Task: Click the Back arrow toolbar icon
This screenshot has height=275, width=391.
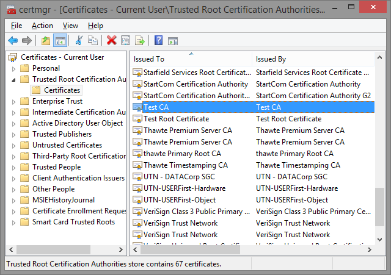Action: 13,41
